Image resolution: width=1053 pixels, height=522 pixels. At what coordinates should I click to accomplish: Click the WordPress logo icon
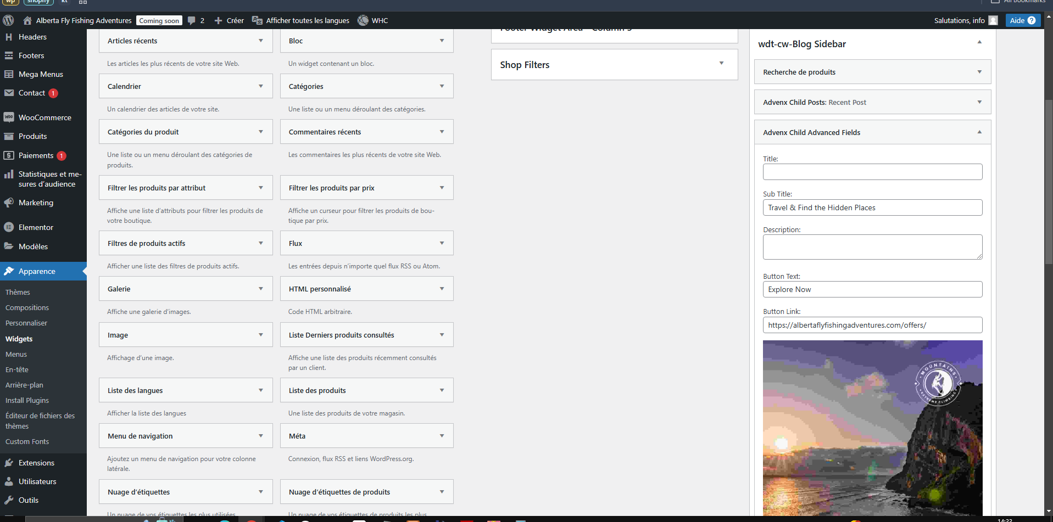(x=8, y=20)
